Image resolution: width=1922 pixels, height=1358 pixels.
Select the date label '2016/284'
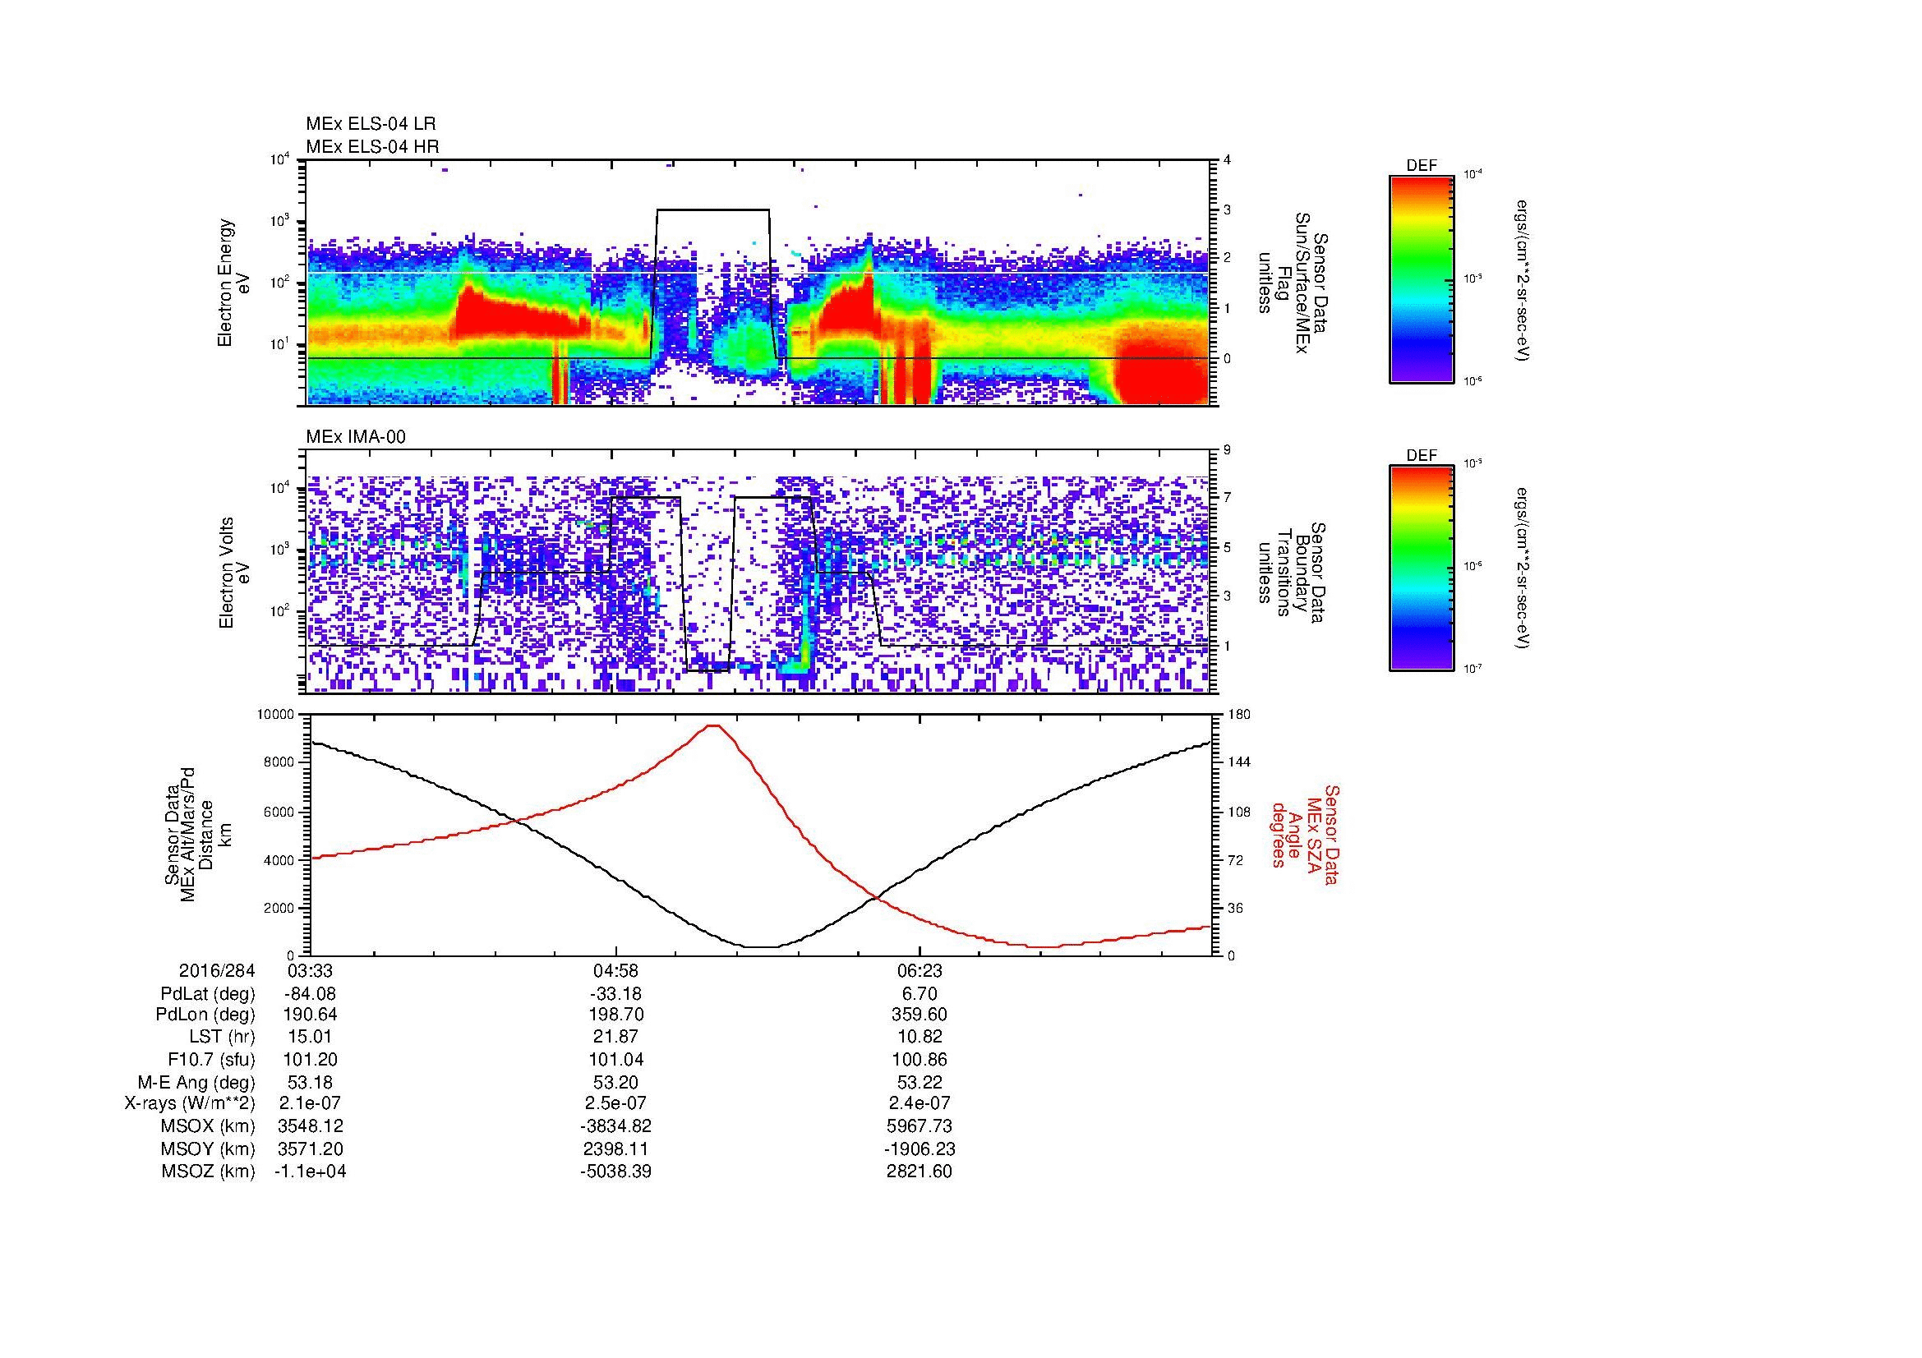tap(217, 970)
